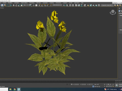Toggle Window/Crossing selection mode
This screenshot has width=122, height=91.
pos(10,5)
